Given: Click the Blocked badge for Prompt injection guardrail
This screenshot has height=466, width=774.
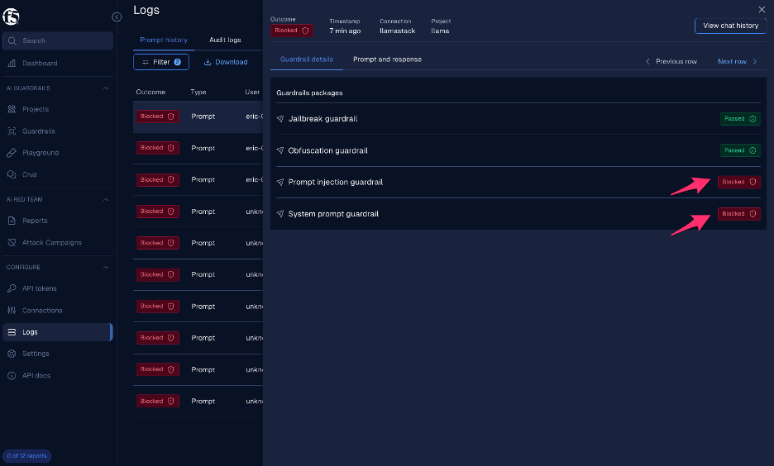Looking at the screenshot, I should pyautogui.click(x=739, y=182).
